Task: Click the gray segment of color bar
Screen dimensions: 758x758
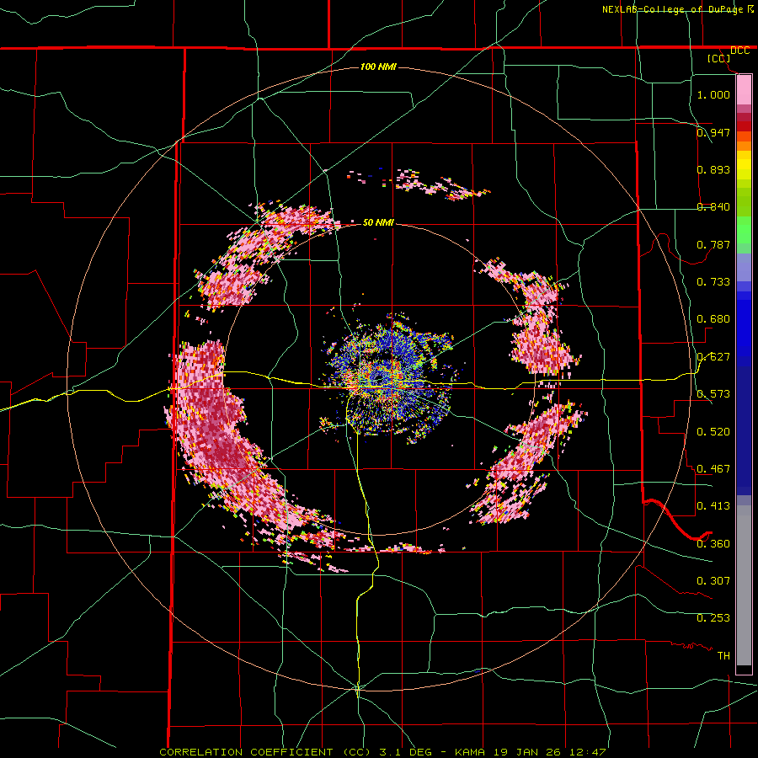Action: click(744, 585)
